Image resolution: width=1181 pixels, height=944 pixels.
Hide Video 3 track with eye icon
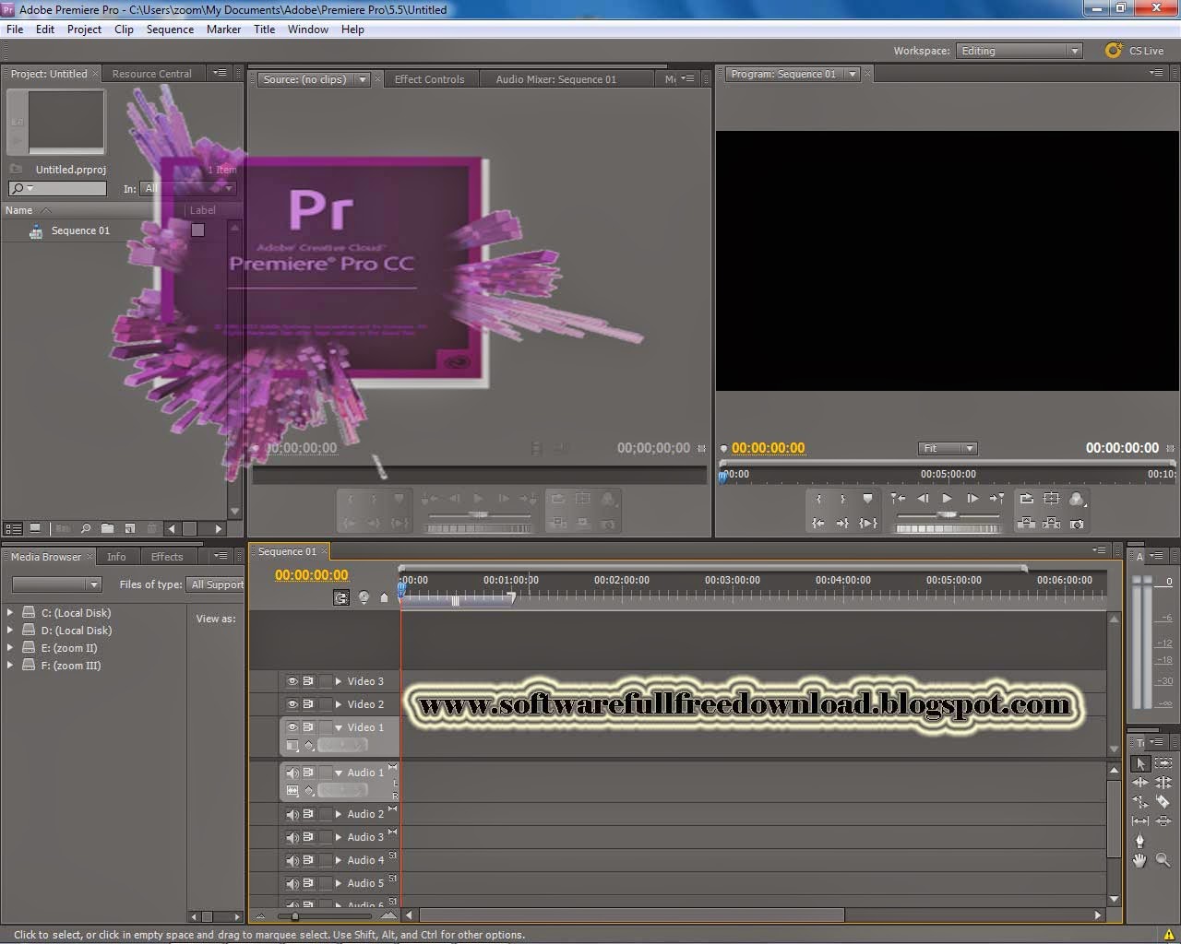(292, 681)
